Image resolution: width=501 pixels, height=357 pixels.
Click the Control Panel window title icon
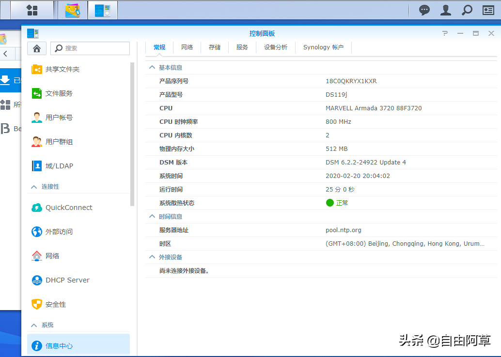point(32,33)
